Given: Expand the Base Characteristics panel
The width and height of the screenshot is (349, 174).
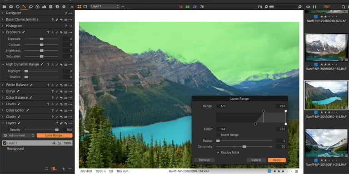Looking at the screenshot, I should point(3,19).
